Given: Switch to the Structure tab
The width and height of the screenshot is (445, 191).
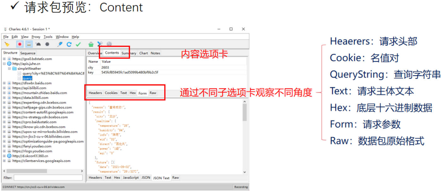Looking at the screenshot, I should (10, 53).
